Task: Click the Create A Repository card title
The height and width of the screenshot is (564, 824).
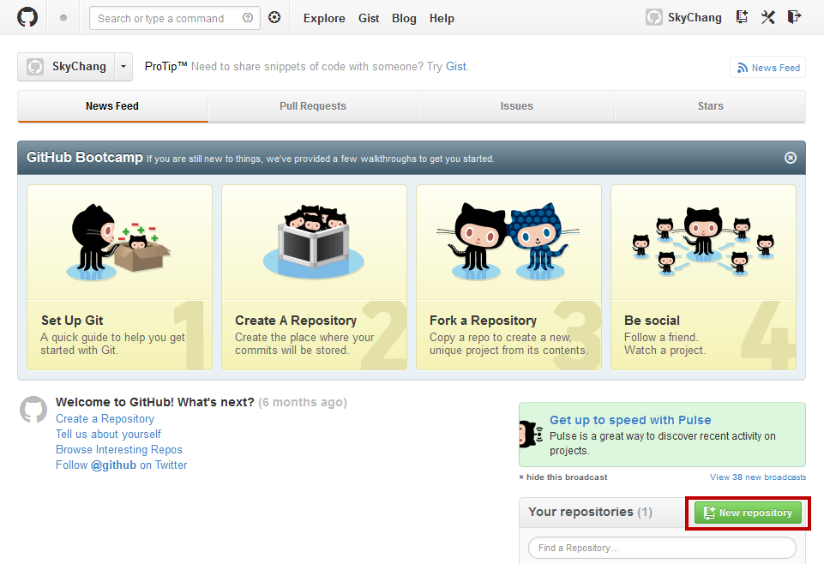Action: (x=296, y=321)
